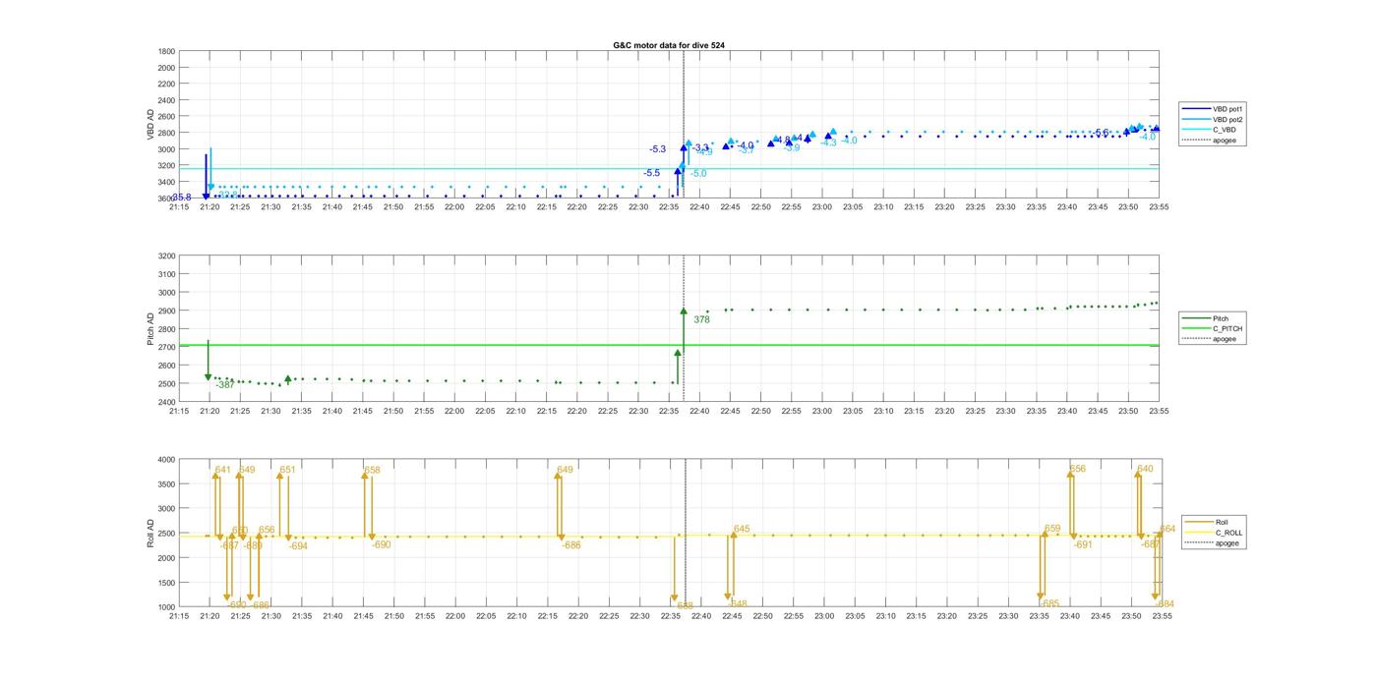Viewport: 1377px width, 681px height.
Task: Click apogee entry in the Pitch legend
Action: (x=1211, y=339)
